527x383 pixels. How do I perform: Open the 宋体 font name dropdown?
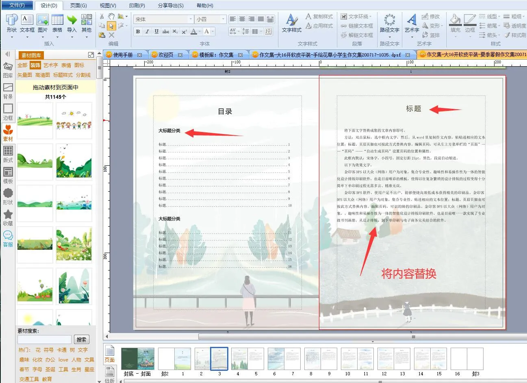tap(191, 19)
